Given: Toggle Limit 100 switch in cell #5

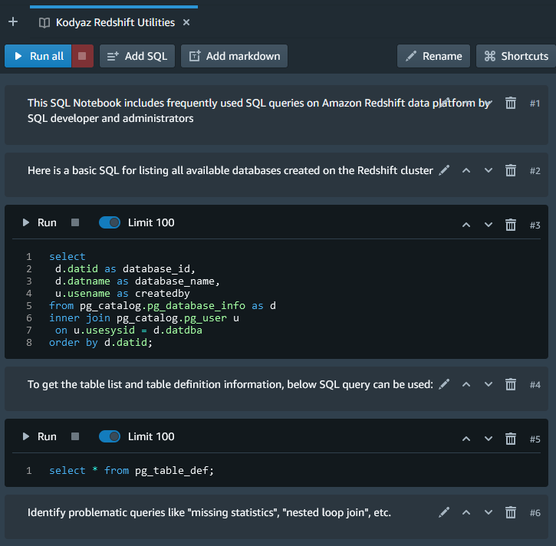Looking at the screenshot, I should 110,436.
